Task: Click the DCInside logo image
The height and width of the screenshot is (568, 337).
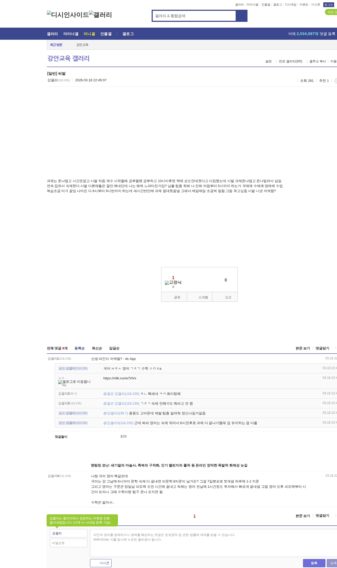Action: tap(68, 15)
